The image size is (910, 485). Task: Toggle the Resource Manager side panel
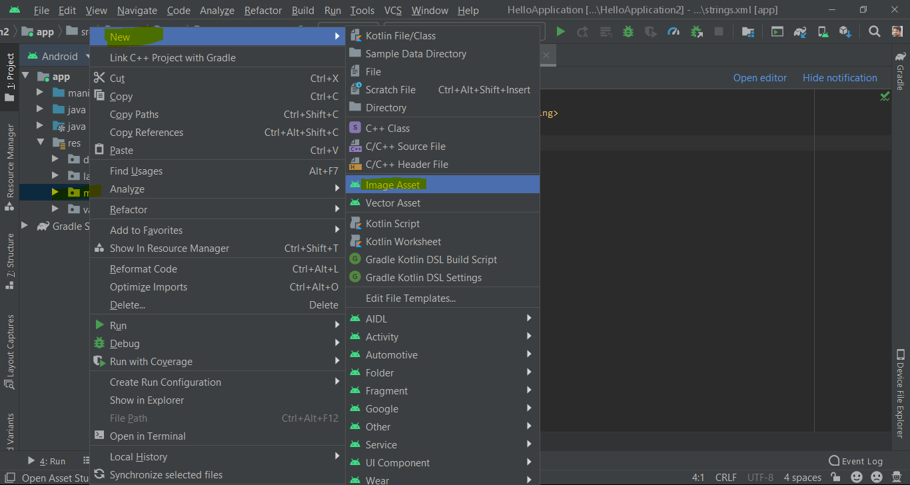point(9,167)
